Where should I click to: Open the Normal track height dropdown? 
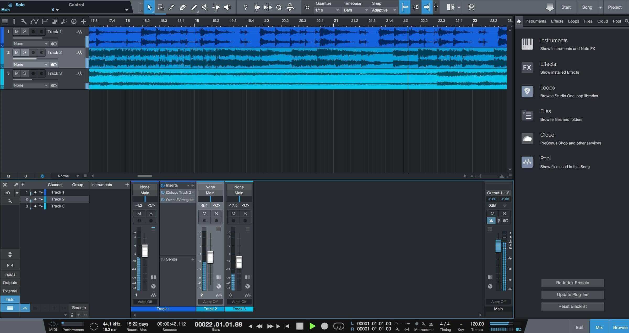pyautogui.click(x=68, y=176)
